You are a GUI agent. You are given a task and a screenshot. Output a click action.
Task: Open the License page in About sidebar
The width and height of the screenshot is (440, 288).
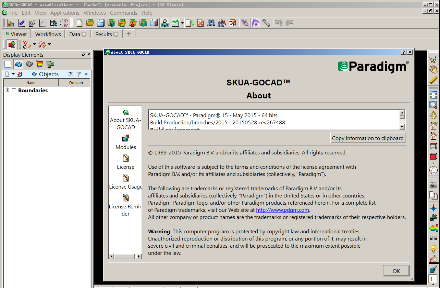pyautogui.click(x=126, y=162)
